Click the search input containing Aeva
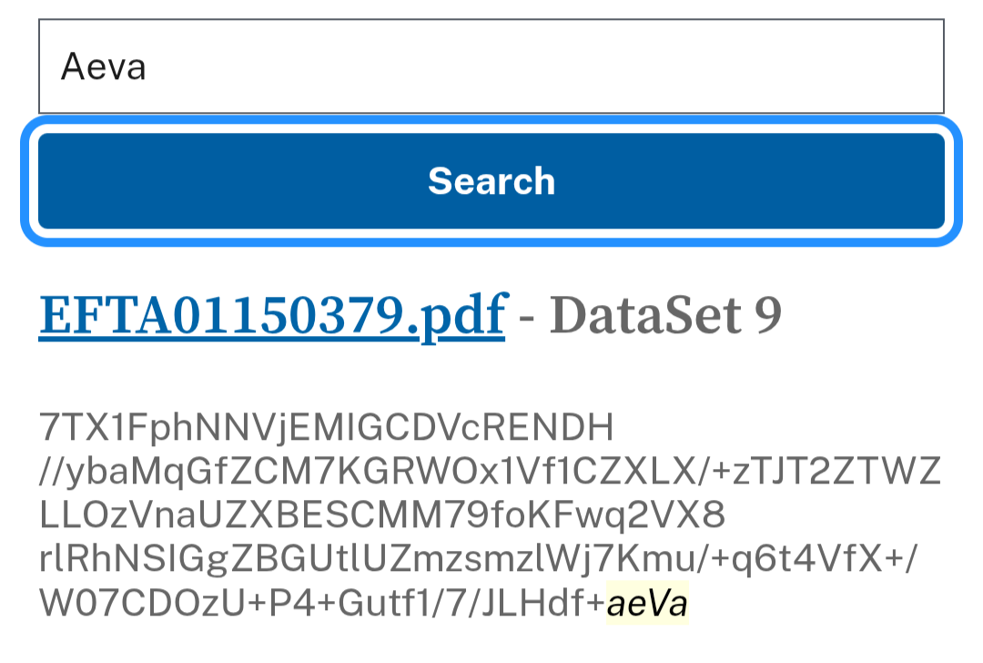Viewport: 983px width, 663px height. tap(491, 66)
